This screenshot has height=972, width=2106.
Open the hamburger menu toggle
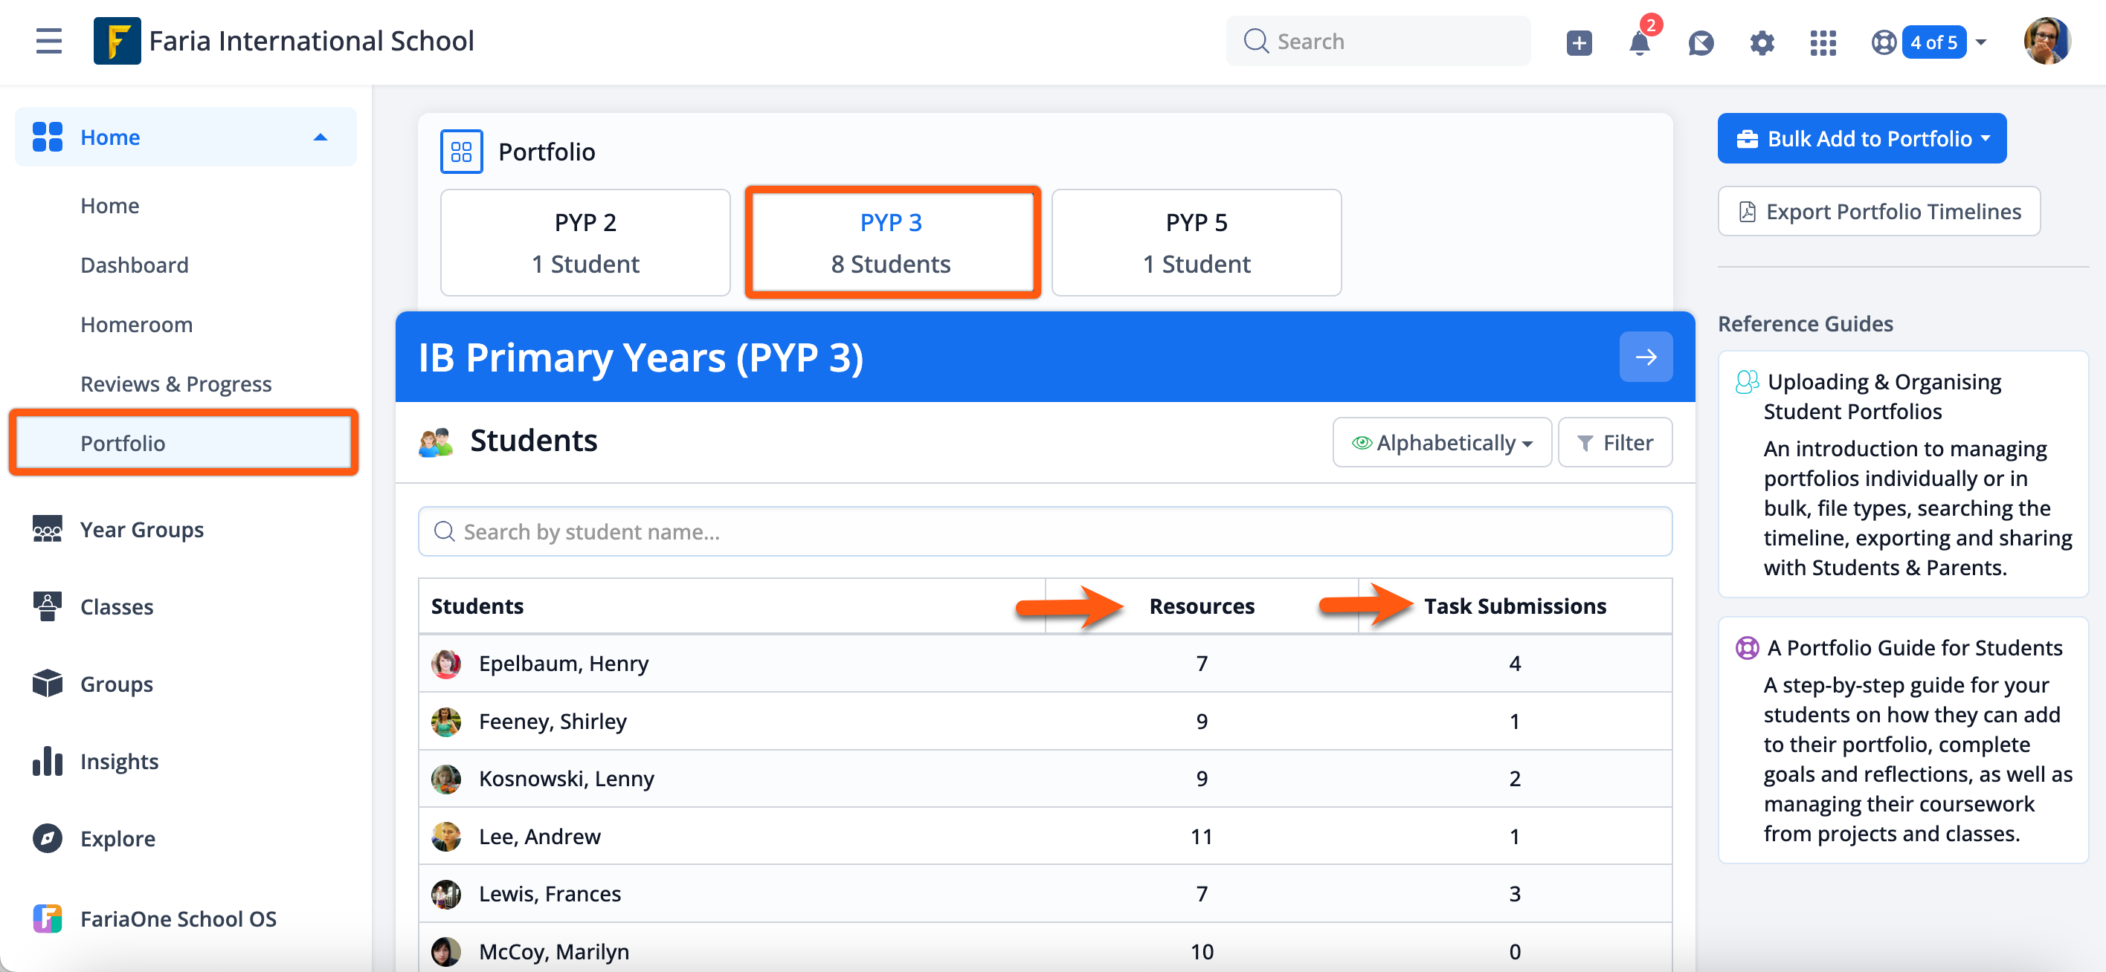coord(48,41)
